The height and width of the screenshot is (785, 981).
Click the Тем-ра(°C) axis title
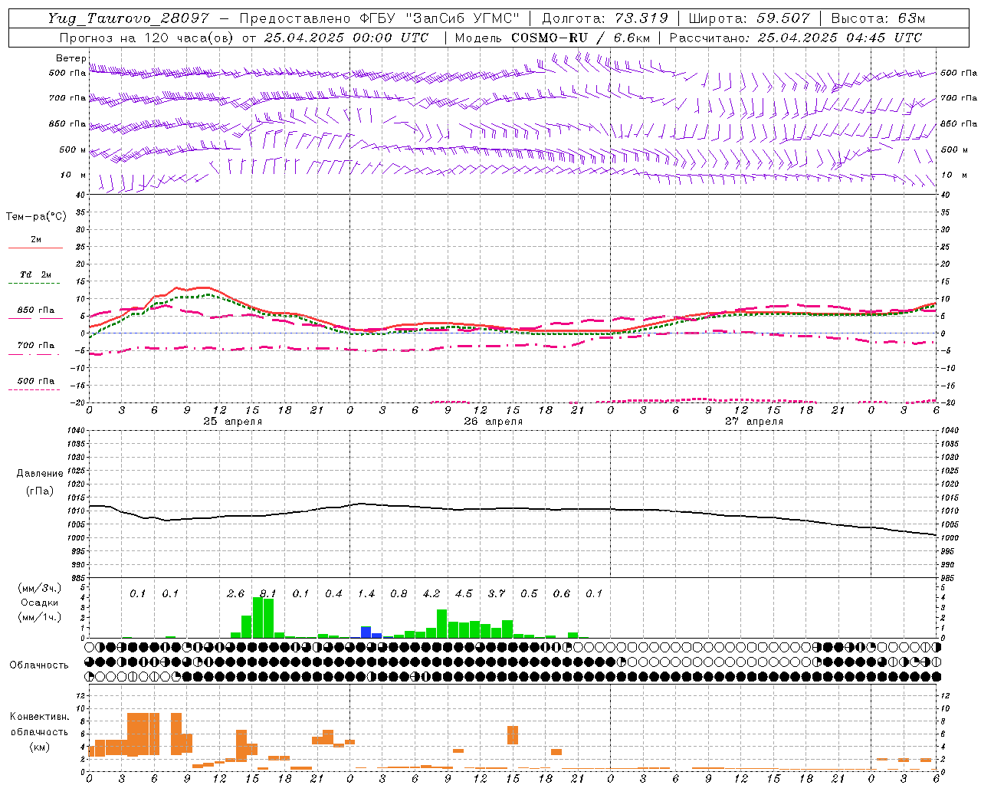tap(36, 217)
